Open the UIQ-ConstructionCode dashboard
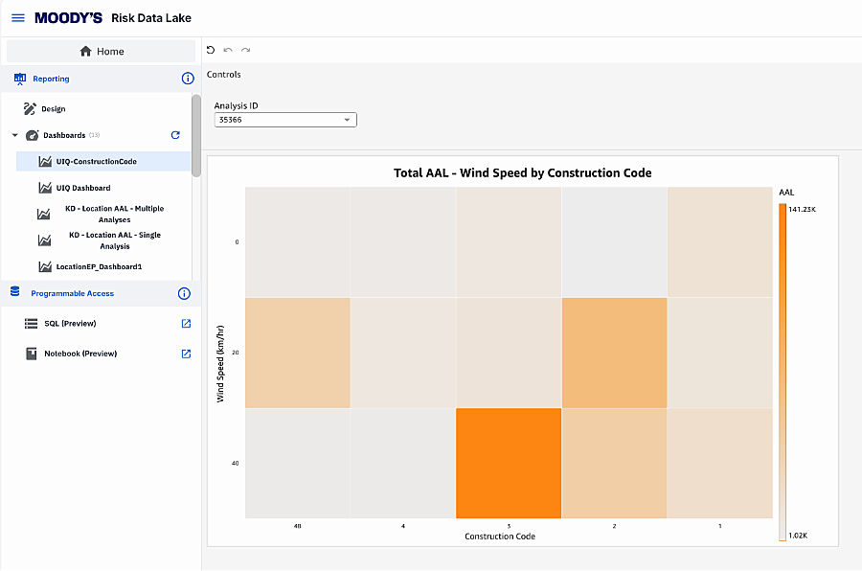 (103, 161)
